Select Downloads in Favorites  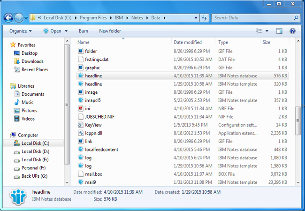tap(32, 61)
